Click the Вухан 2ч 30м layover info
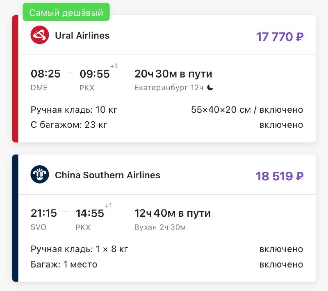The image size is (328, 291). [160, 227]
